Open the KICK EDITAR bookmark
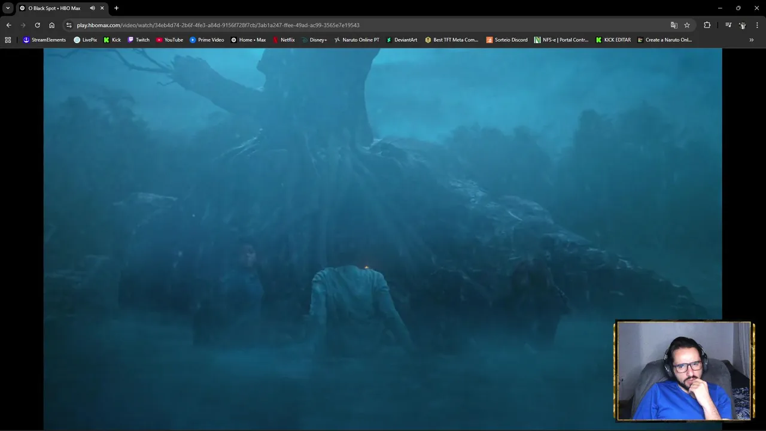766x431 pixels. pyautogui.click(x=613, y=40)
